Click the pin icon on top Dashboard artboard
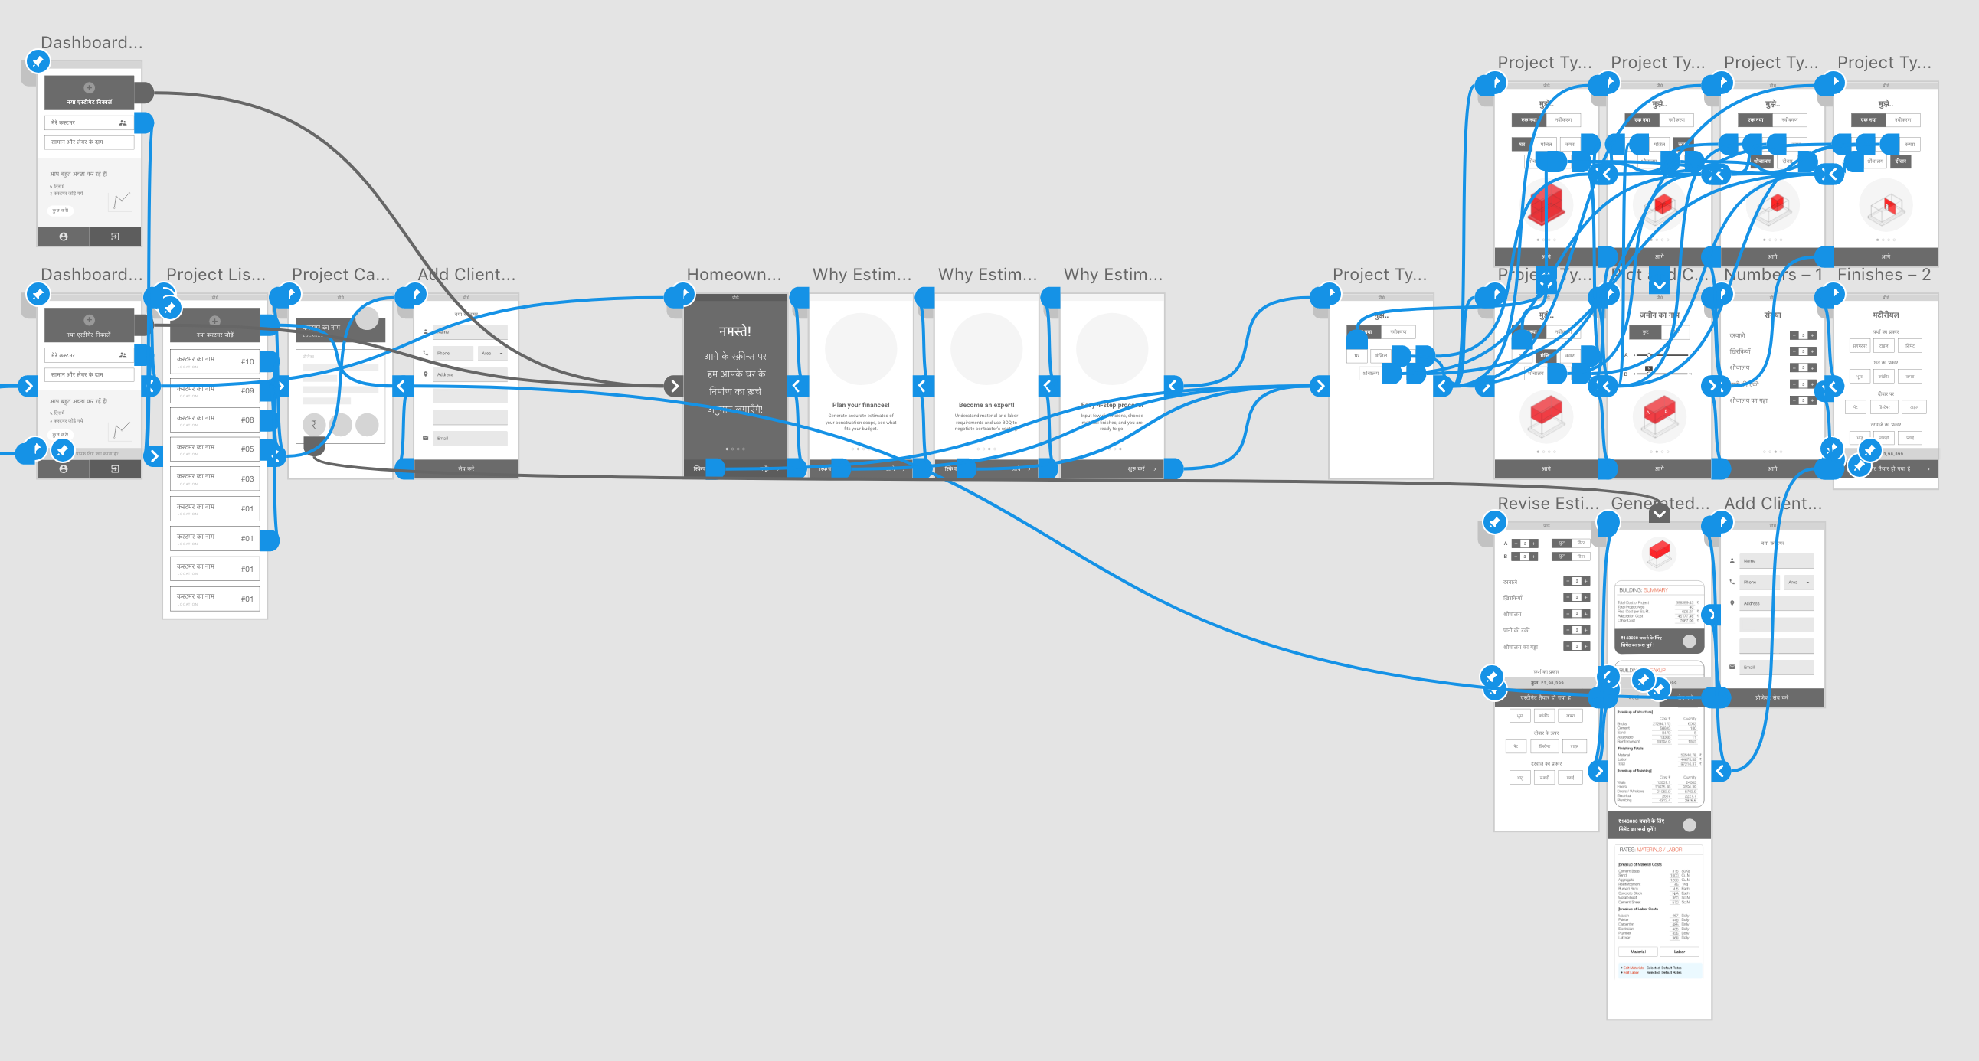This screenshot has width=1979, height=1061. coord(38,60)
